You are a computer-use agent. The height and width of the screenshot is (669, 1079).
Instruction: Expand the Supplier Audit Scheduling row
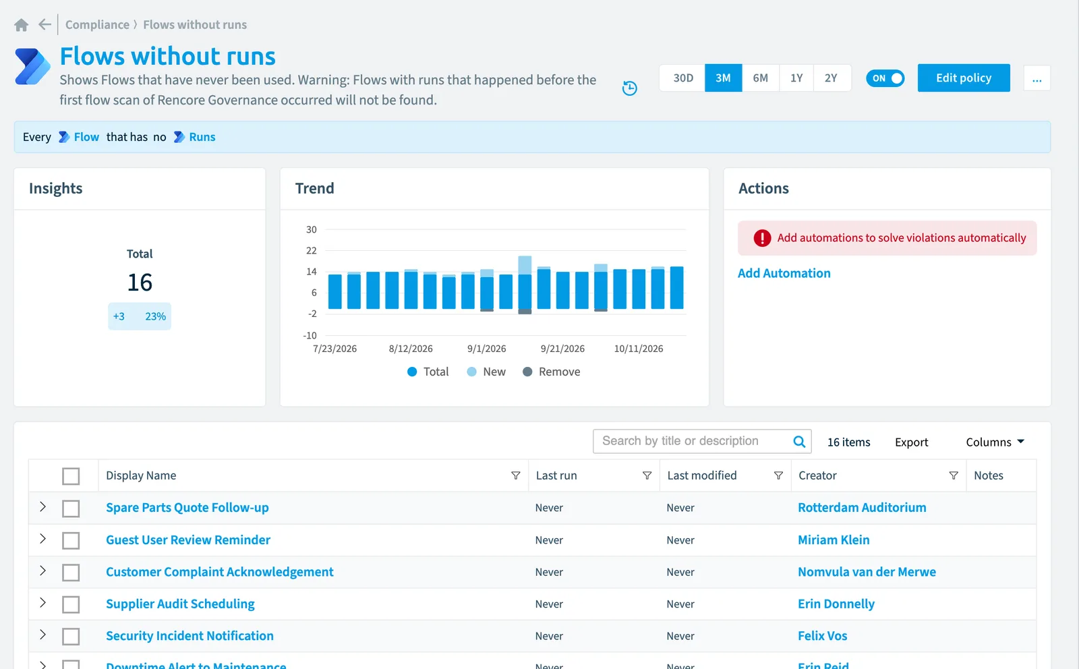click(42, 602)
